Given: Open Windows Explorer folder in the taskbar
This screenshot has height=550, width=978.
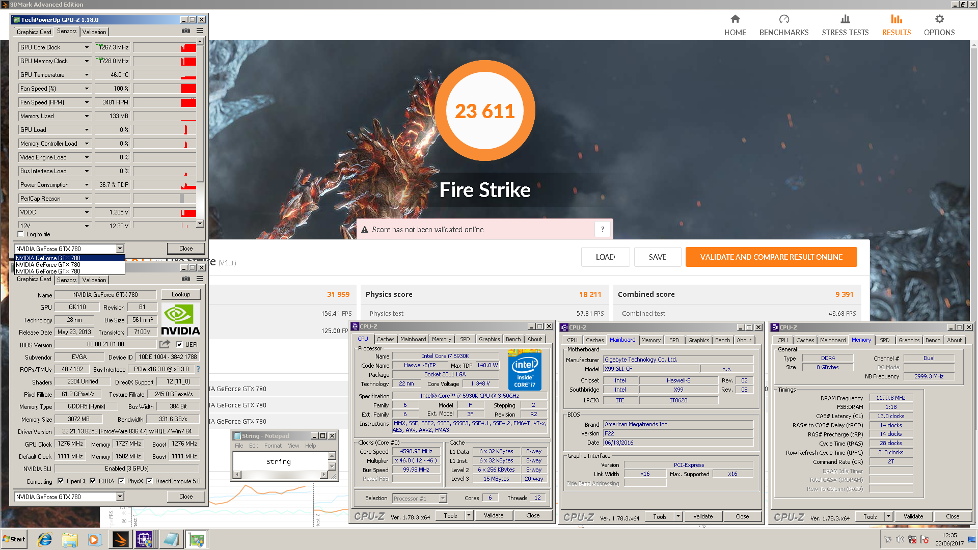Looking at the screenshot, I should click(x=70, y=539).
